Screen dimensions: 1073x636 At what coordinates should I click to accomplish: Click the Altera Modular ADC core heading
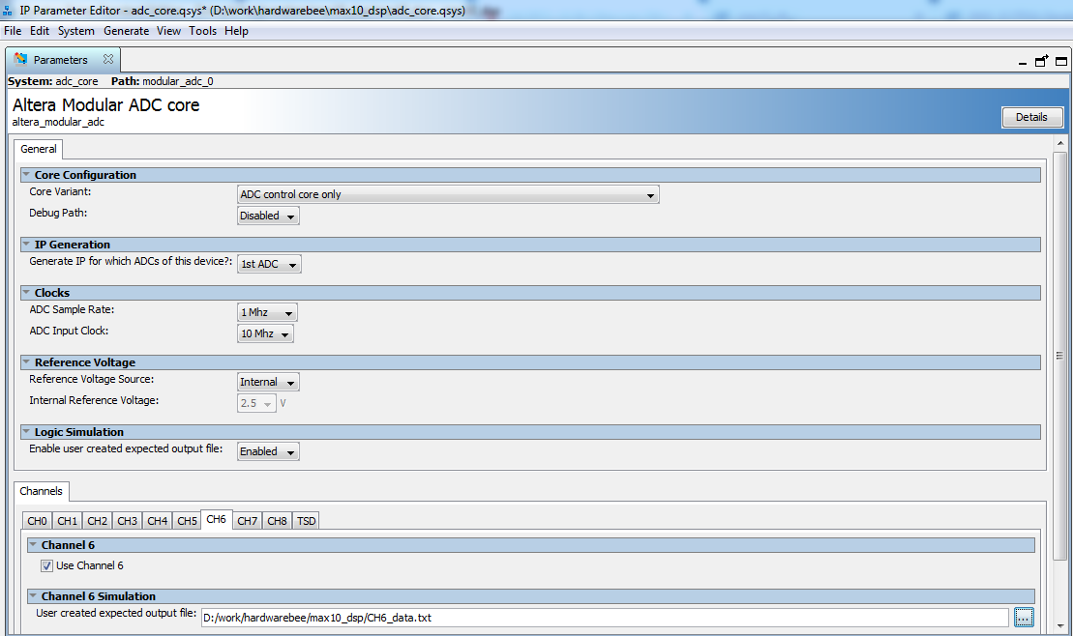tap(106, 105)
